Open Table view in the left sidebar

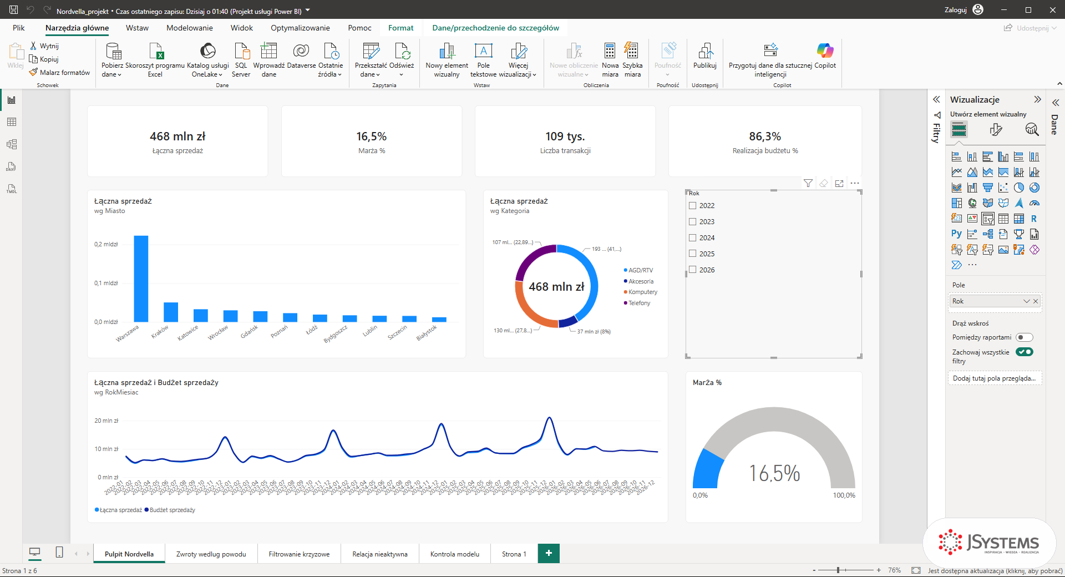12,122
